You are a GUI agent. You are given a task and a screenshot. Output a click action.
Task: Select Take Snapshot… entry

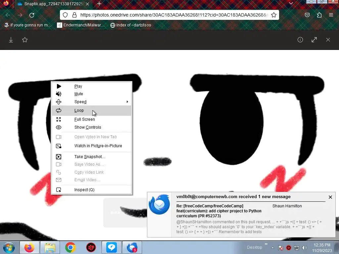pos(91,157)
